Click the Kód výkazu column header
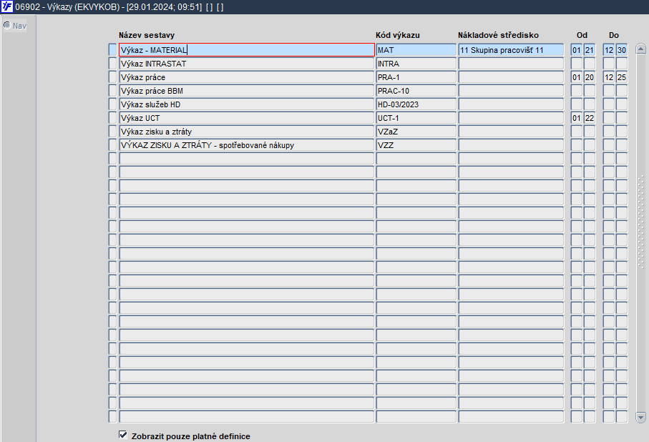Image resolution: width=649 pixels, height=442 pixels. 398,35
